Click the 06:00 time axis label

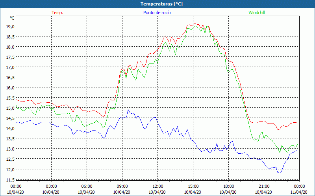[87, 186]
